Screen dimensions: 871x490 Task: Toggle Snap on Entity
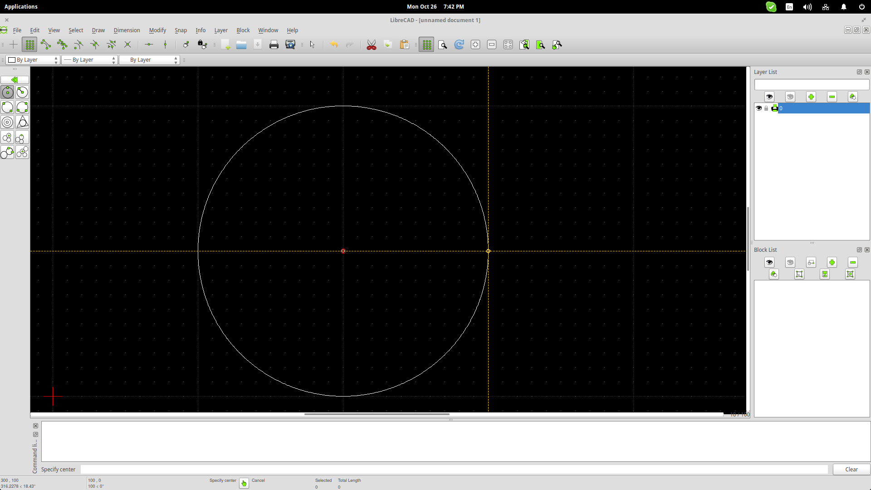click(62, 44)
